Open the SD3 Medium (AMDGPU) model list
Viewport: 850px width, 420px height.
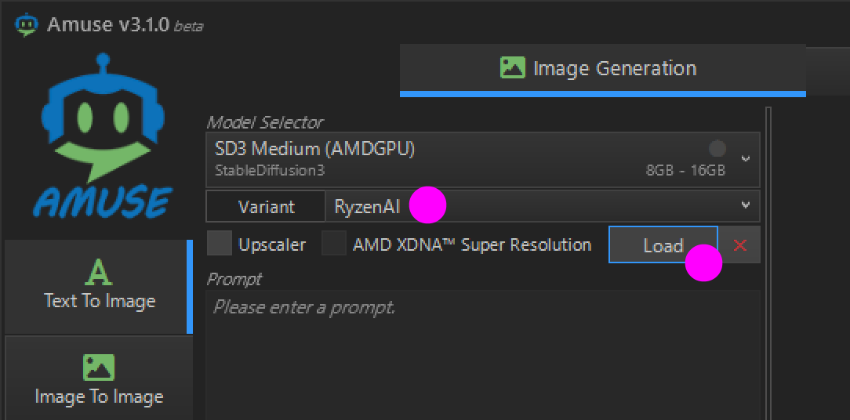point(470,159)
